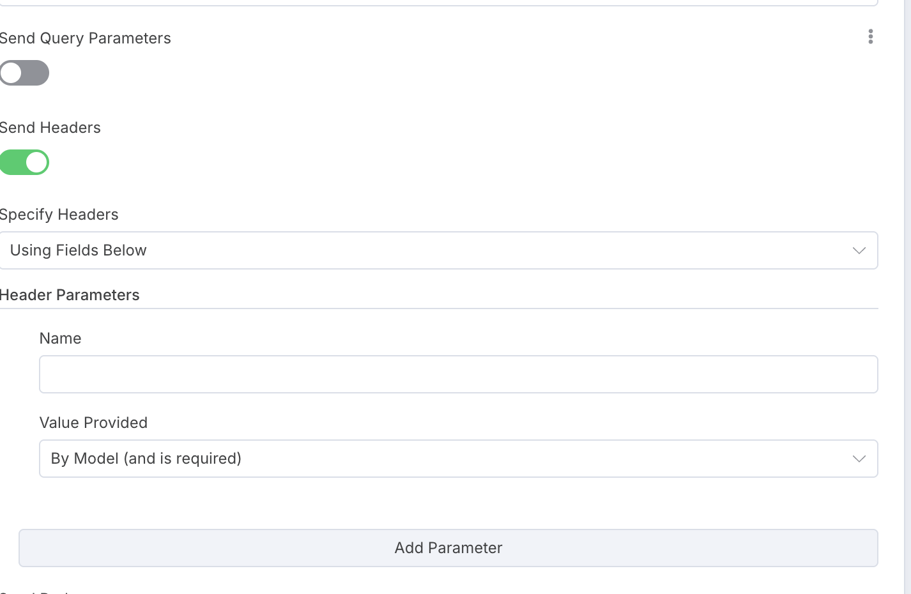Viewport: 911px width, 594px height.
Task: Enable the Send Query Parameters toggle
Action: [x=24, y=73]
